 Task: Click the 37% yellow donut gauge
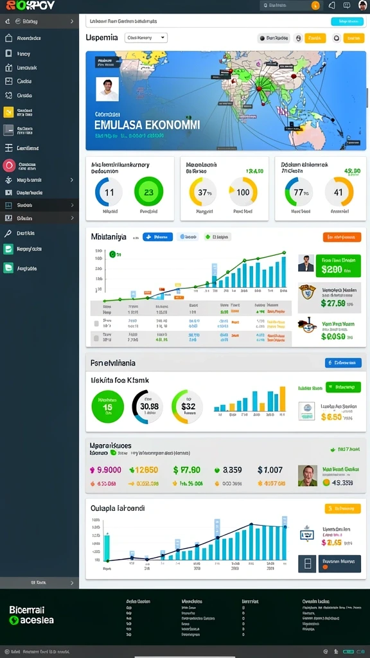(203, 191)
